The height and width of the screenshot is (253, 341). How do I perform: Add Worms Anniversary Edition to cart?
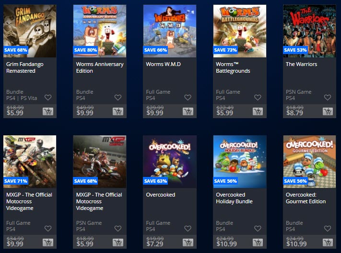click(118, 111)
